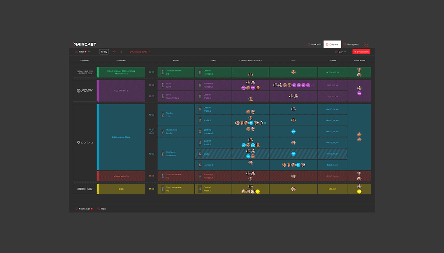Click the +22 more staff indicator
Image resolution: width=444 pixels, height=253 pixels.
312,85
